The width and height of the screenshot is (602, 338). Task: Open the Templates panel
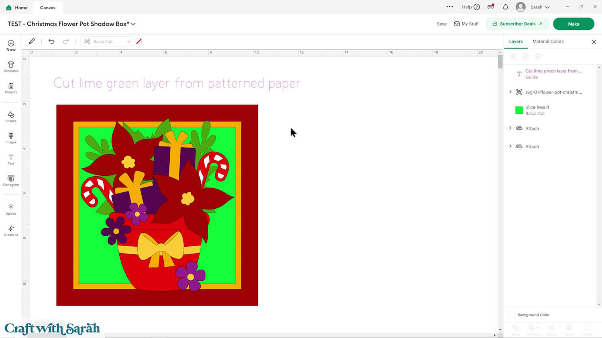[x=11, y=66]
